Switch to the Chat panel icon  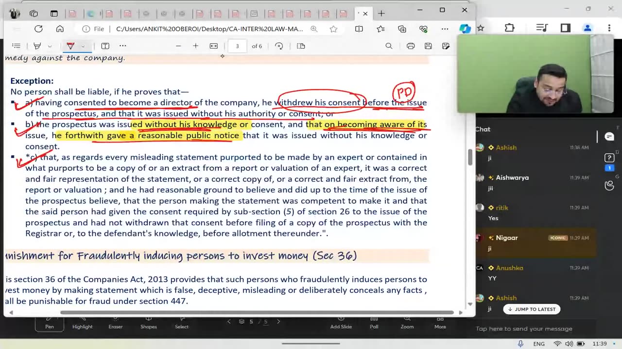609,137
